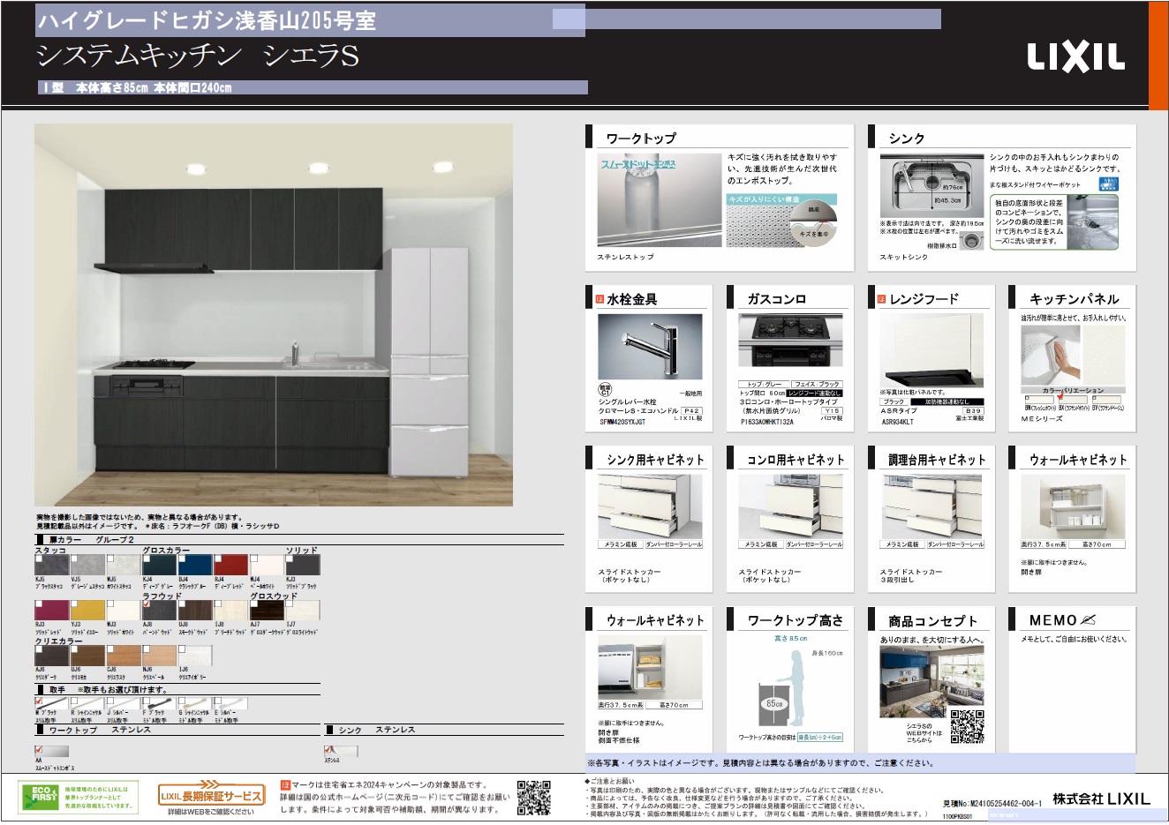The height and width of the screenshot is (825, 1169).
Task: Click the red 住 mark beside レンジフード
Action: point(881,299)
